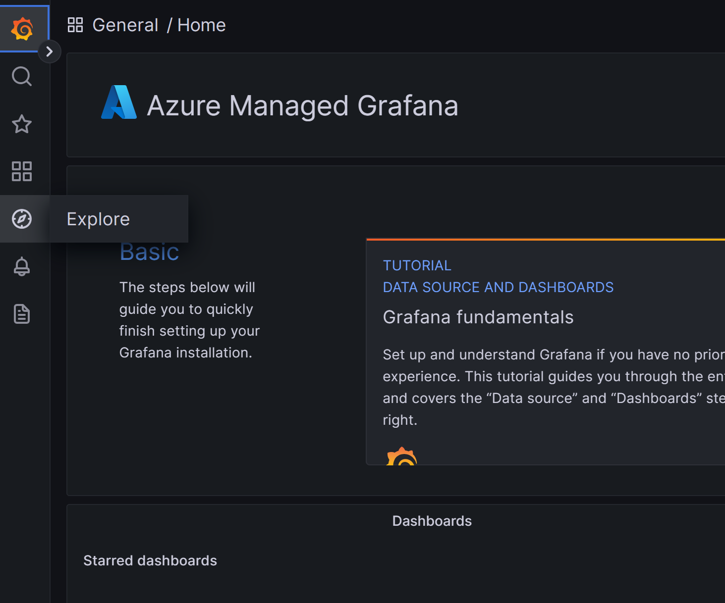The height and width of the screenshot is (603, 725).
Task: Click the "Starred dashboards" section header
Action: [150, 560]
